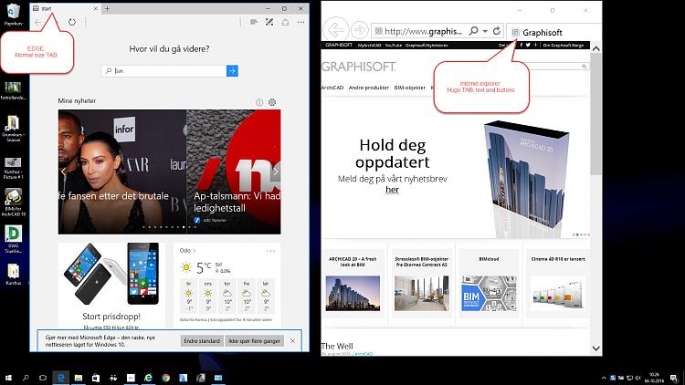The width and height of the screenshot is (685, 385).
Task: Expand the IE address bar dropdown arrow
Action: 485,31
